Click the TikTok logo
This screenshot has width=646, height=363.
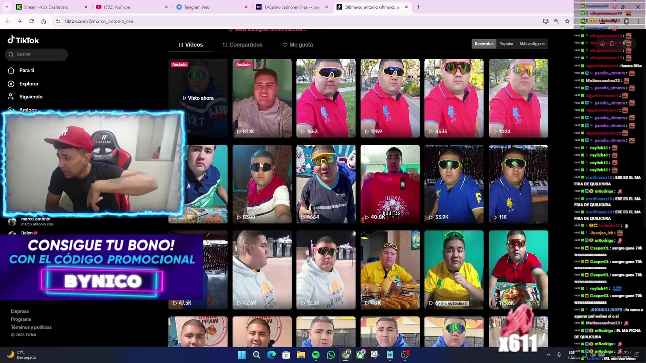pos(23,40)
